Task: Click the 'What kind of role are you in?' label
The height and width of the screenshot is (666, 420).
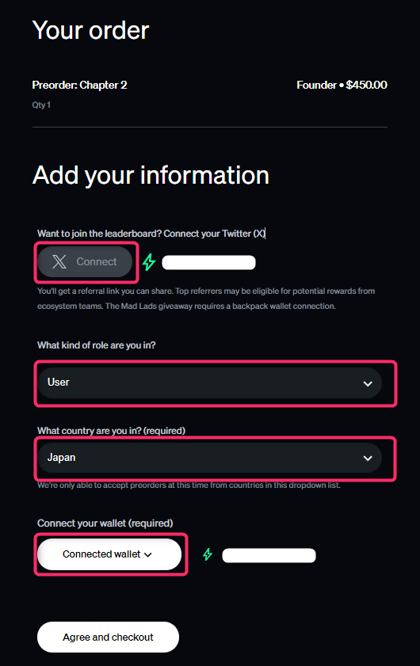Action: (x=97, y=345)
